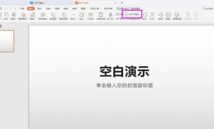Expand the 思维导图 (Mind map) menu
The height and width of the screenshot is (129, 214).
point(64,16)
